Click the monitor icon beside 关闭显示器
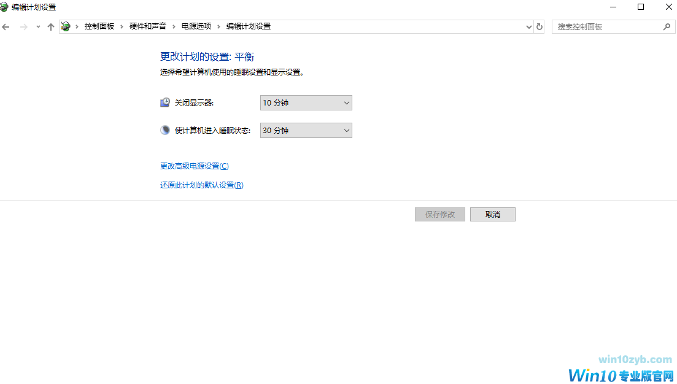This screenshot has height=384, width=677. 164,102
